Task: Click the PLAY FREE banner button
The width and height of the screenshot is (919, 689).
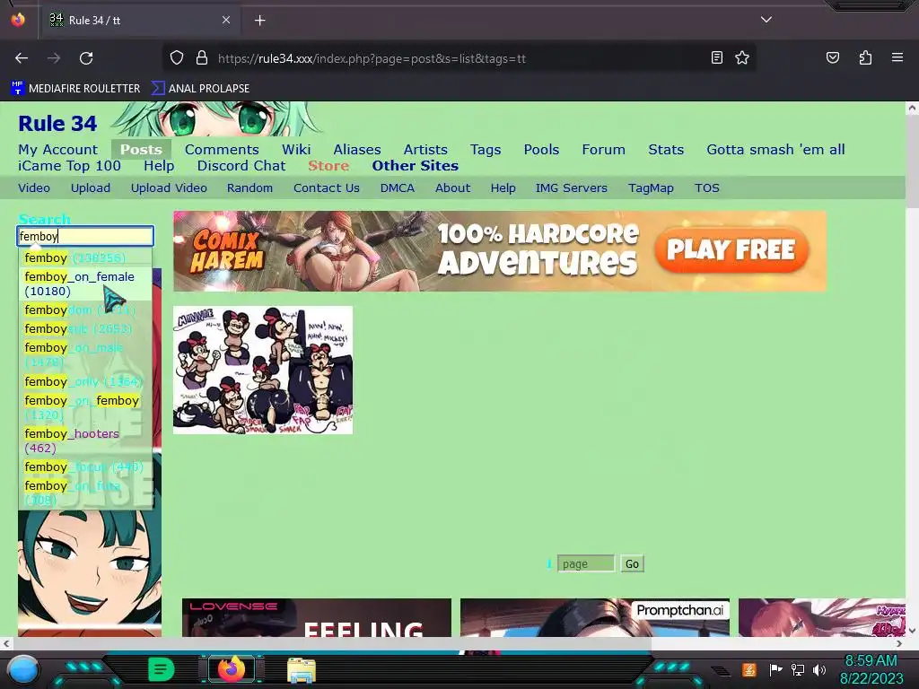Action: pyautogui.click(x=731, y=250)
